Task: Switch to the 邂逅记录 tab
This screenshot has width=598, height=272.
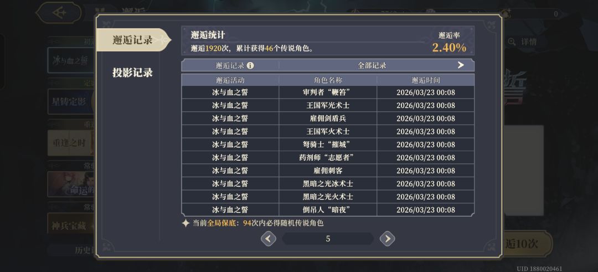Action: 133,40
